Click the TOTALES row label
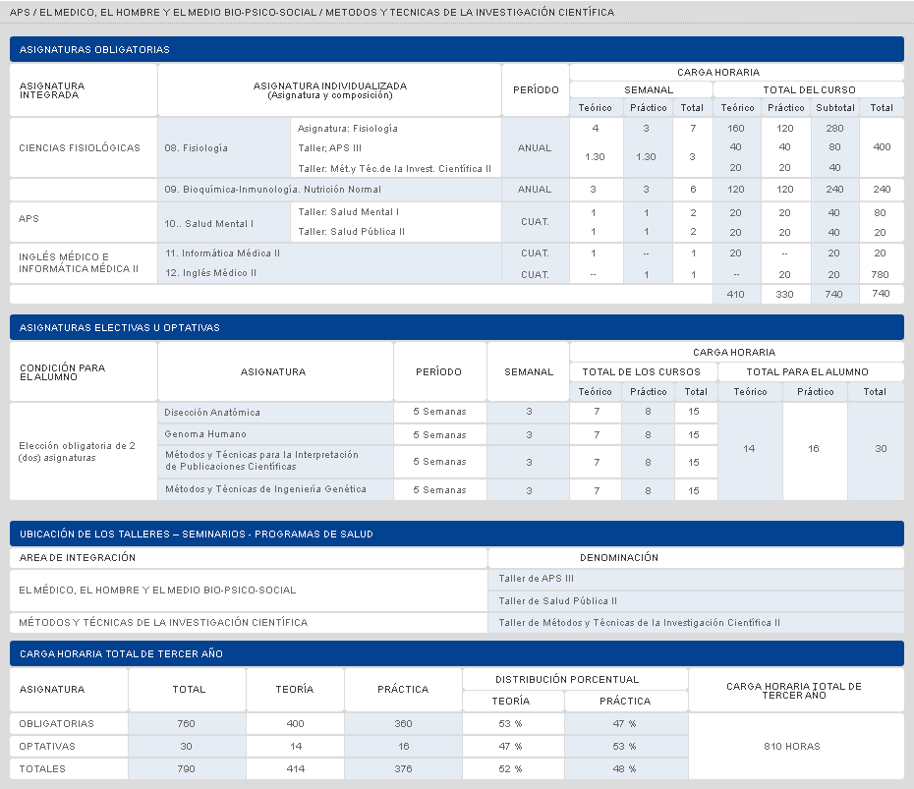This screenshot has width=914, height=789. tap(42, 769)
